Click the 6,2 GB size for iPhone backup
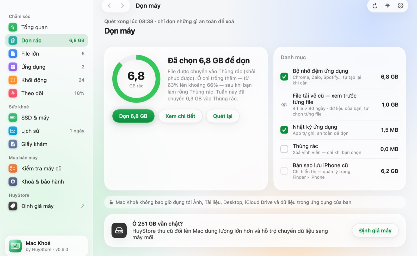This screenshot has width=417, height=256. [390, 171]
